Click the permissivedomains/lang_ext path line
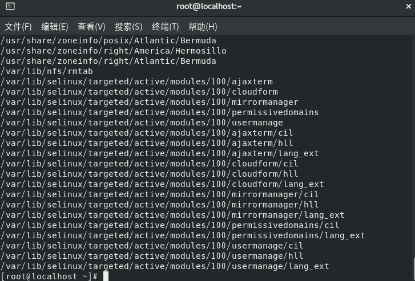This screenshot has width=415, height=281. pyautogui.click(x=183, y=236)
